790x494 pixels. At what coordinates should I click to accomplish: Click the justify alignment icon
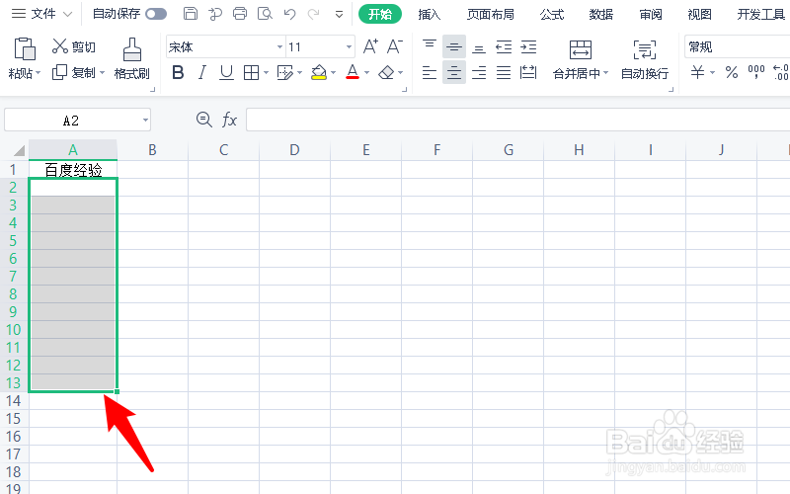pos(504,73)
